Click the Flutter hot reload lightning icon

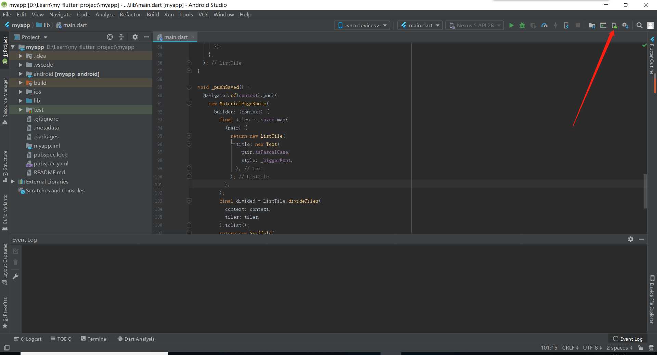pos(555,25)
